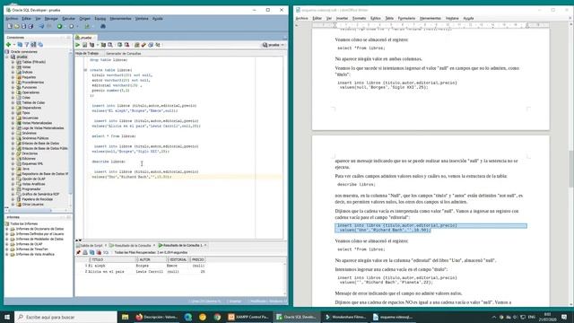Click the green Back navigation icon
This screenshot has height=323, width=574.
[59, 26]
